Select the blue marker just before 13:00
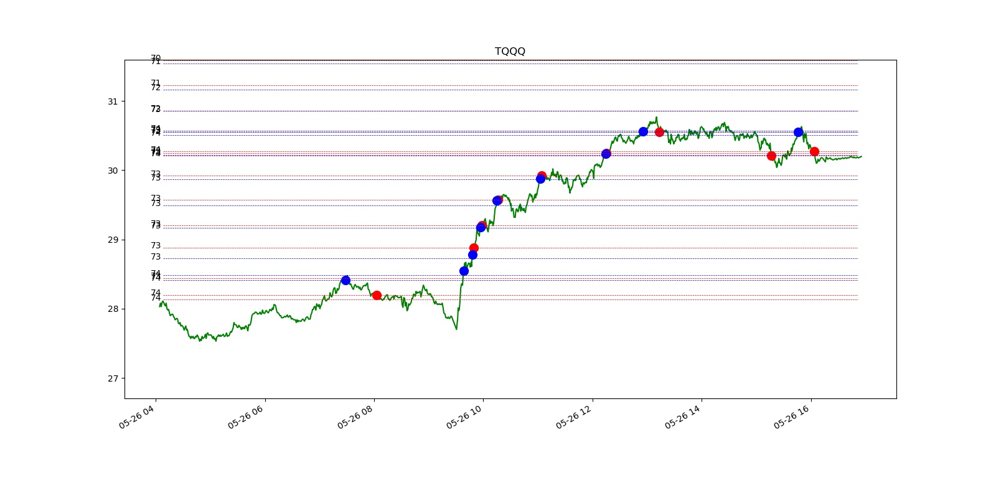 point(643,131)
